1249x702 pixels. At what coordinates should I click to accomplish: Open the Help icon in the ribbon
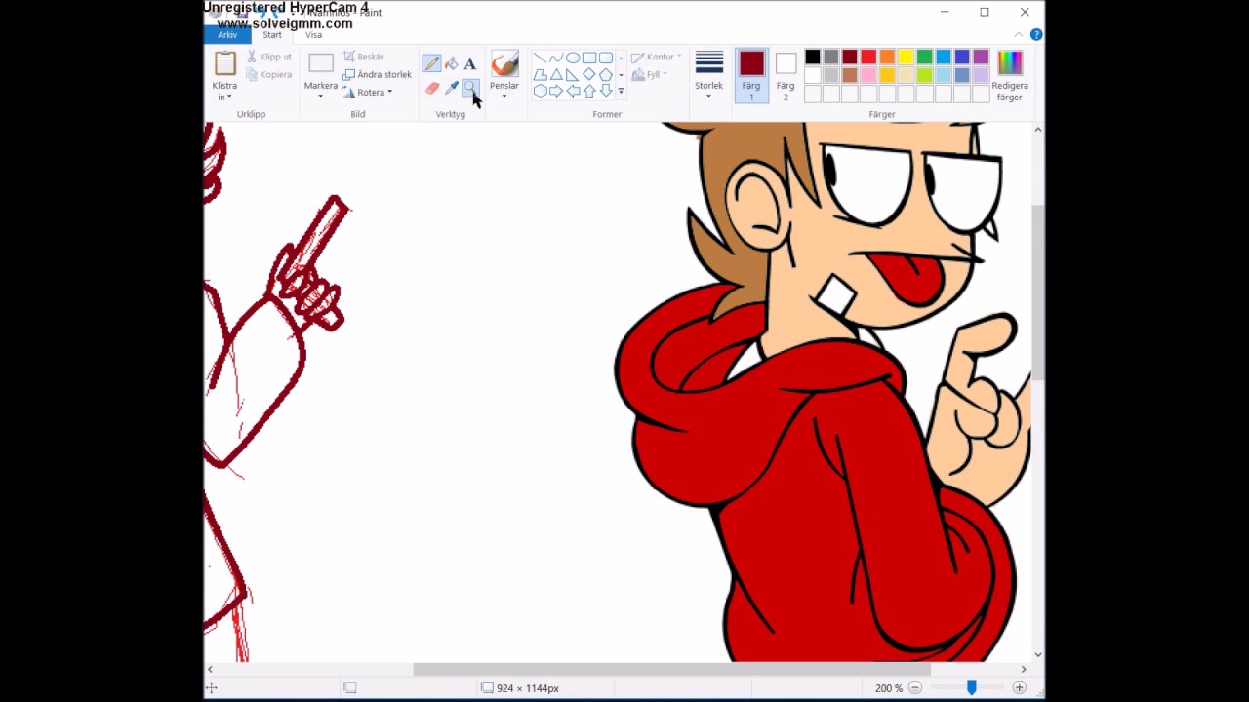pyautogui.click(x=1036, y=35)
